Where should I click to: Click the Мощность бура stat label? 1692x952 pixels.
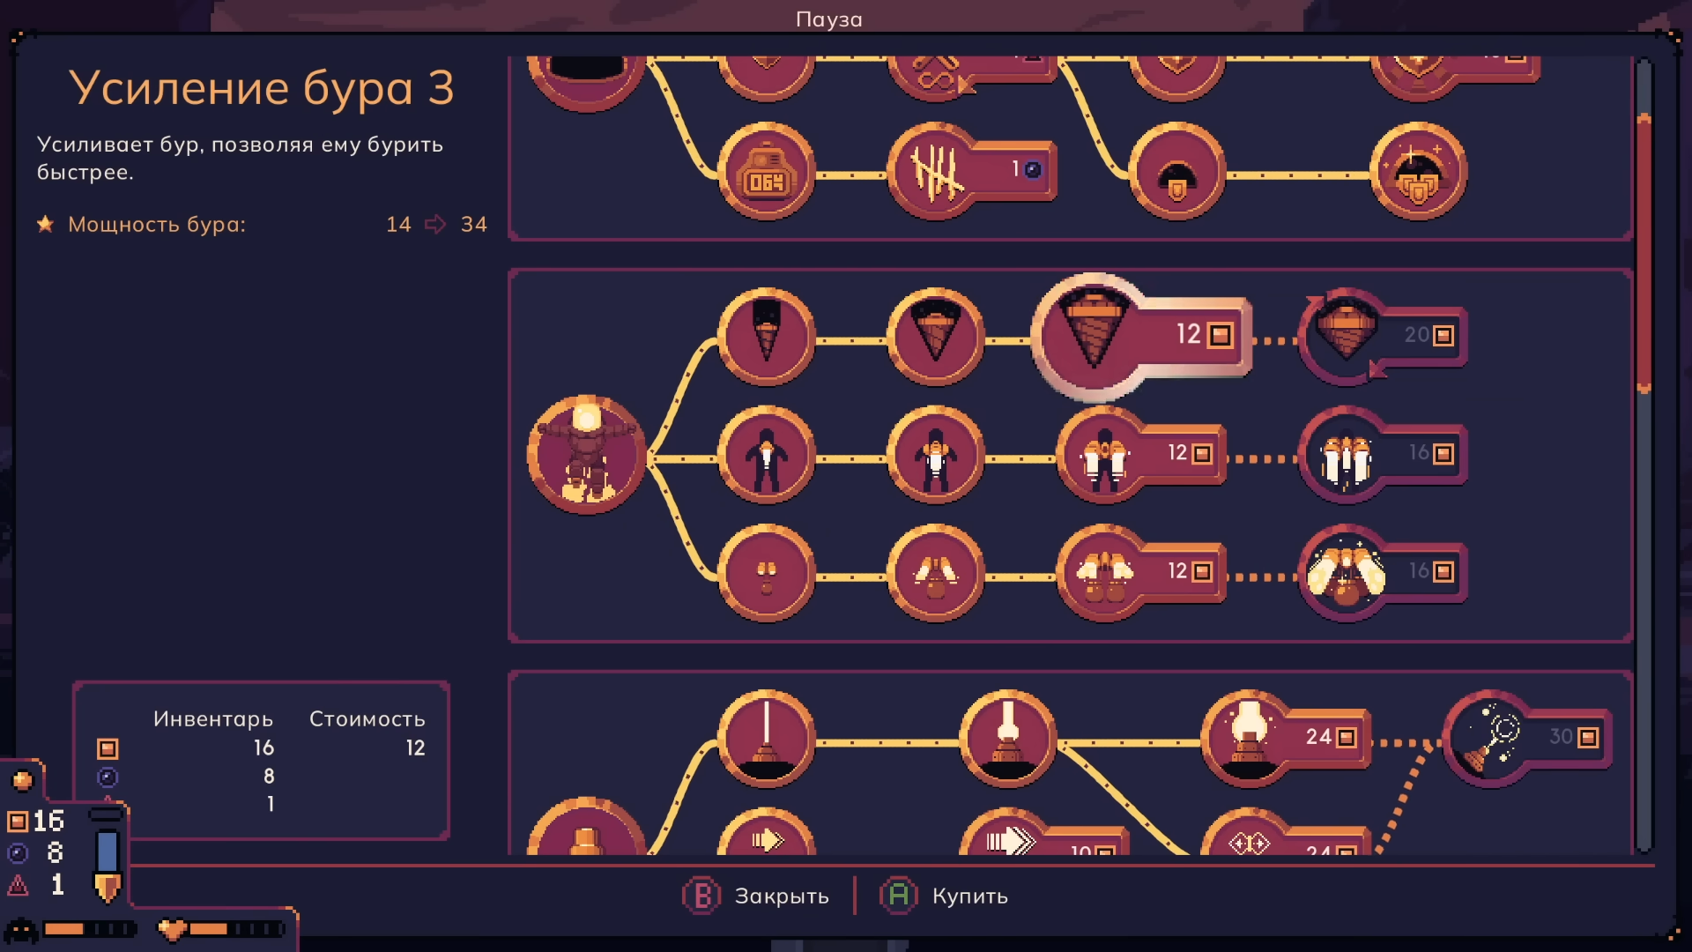[157, 225]
